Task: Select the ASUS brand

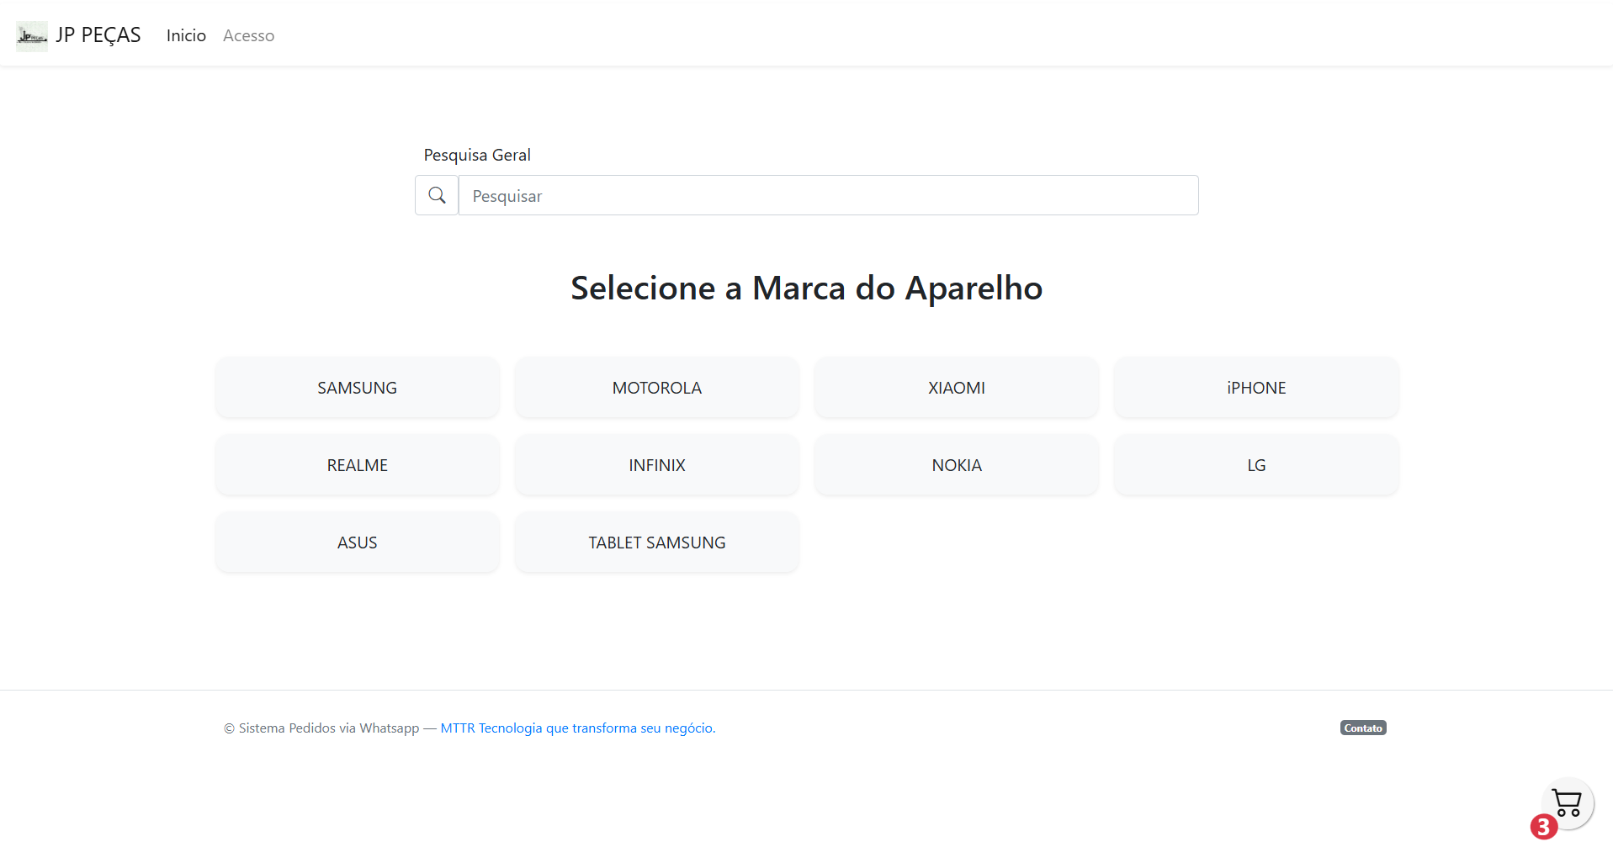Action: point(357,542)
